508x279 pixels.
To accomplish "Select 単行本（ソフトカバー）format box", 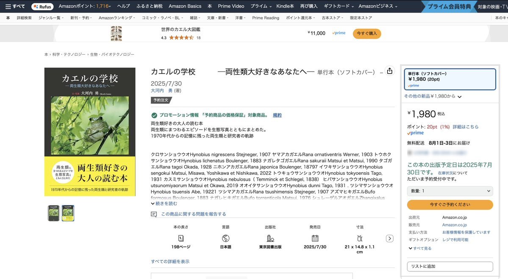I will [x=450, y=79].
